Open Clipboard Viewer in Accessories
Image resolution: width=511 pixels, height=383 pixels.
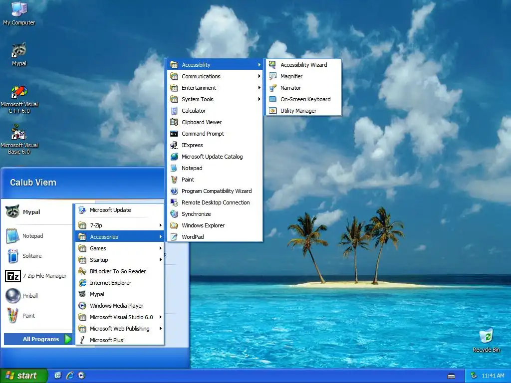click(215, 122)
